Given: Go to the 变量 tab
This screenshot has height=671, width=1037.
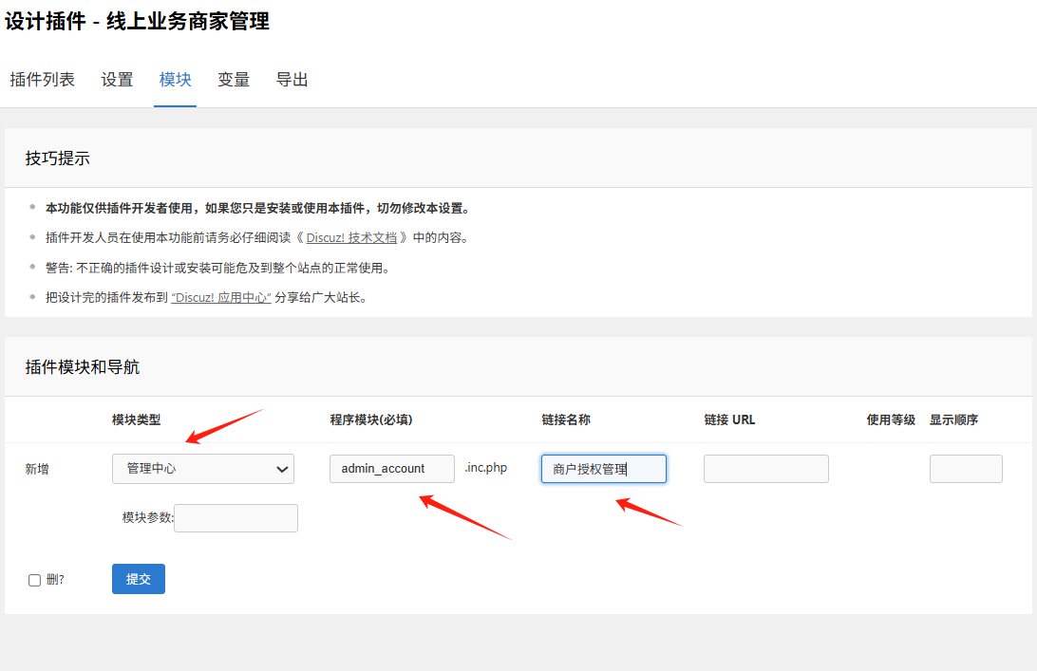Looking at the screenshot, I should click(x=233, y=80).
